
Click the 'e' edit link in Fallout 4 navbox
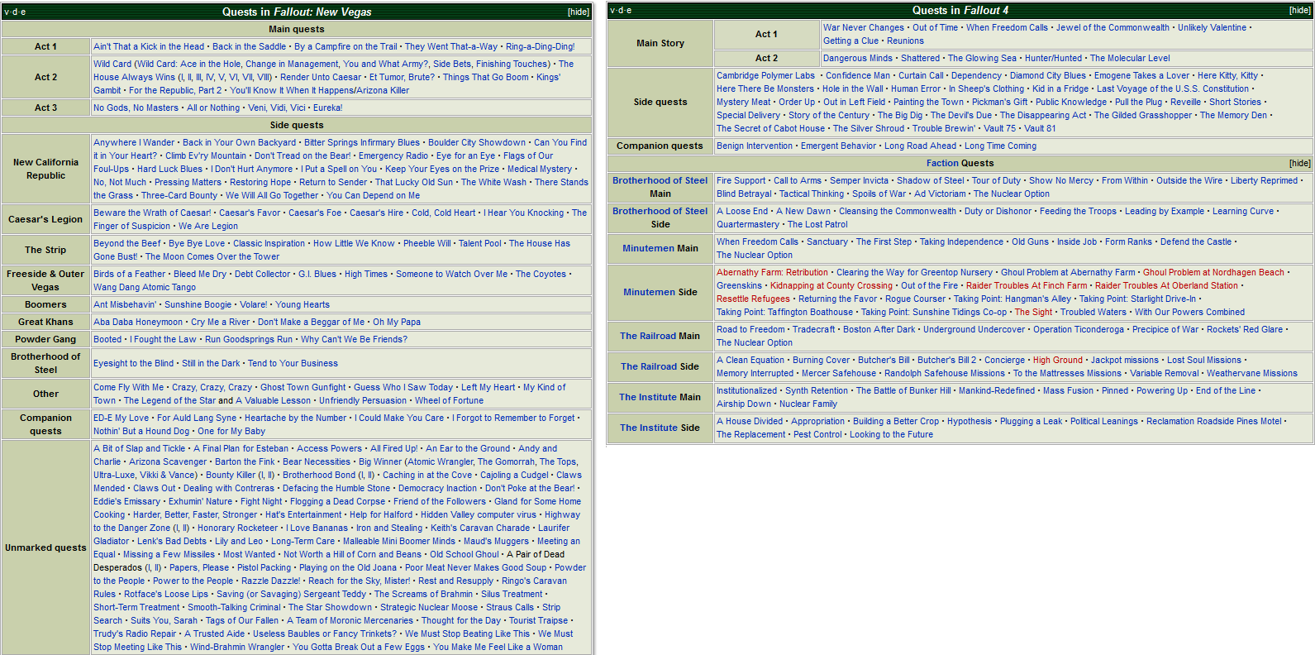[x=629, y=11]
